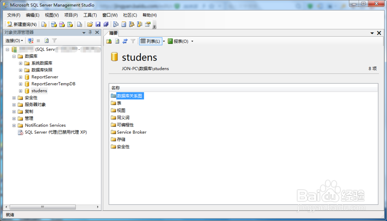This screenshot has height=221, width=387.
Task: Click the Object Explorer toolbar icon
Action: [132, 24]
